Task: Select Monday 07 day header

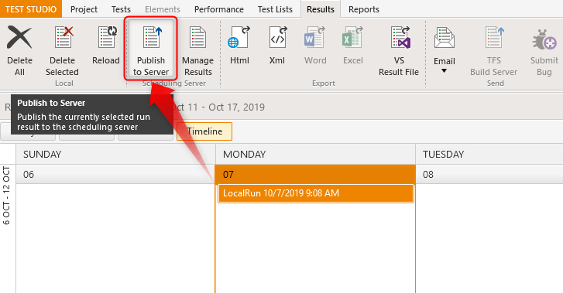Action: click(315, 174)
